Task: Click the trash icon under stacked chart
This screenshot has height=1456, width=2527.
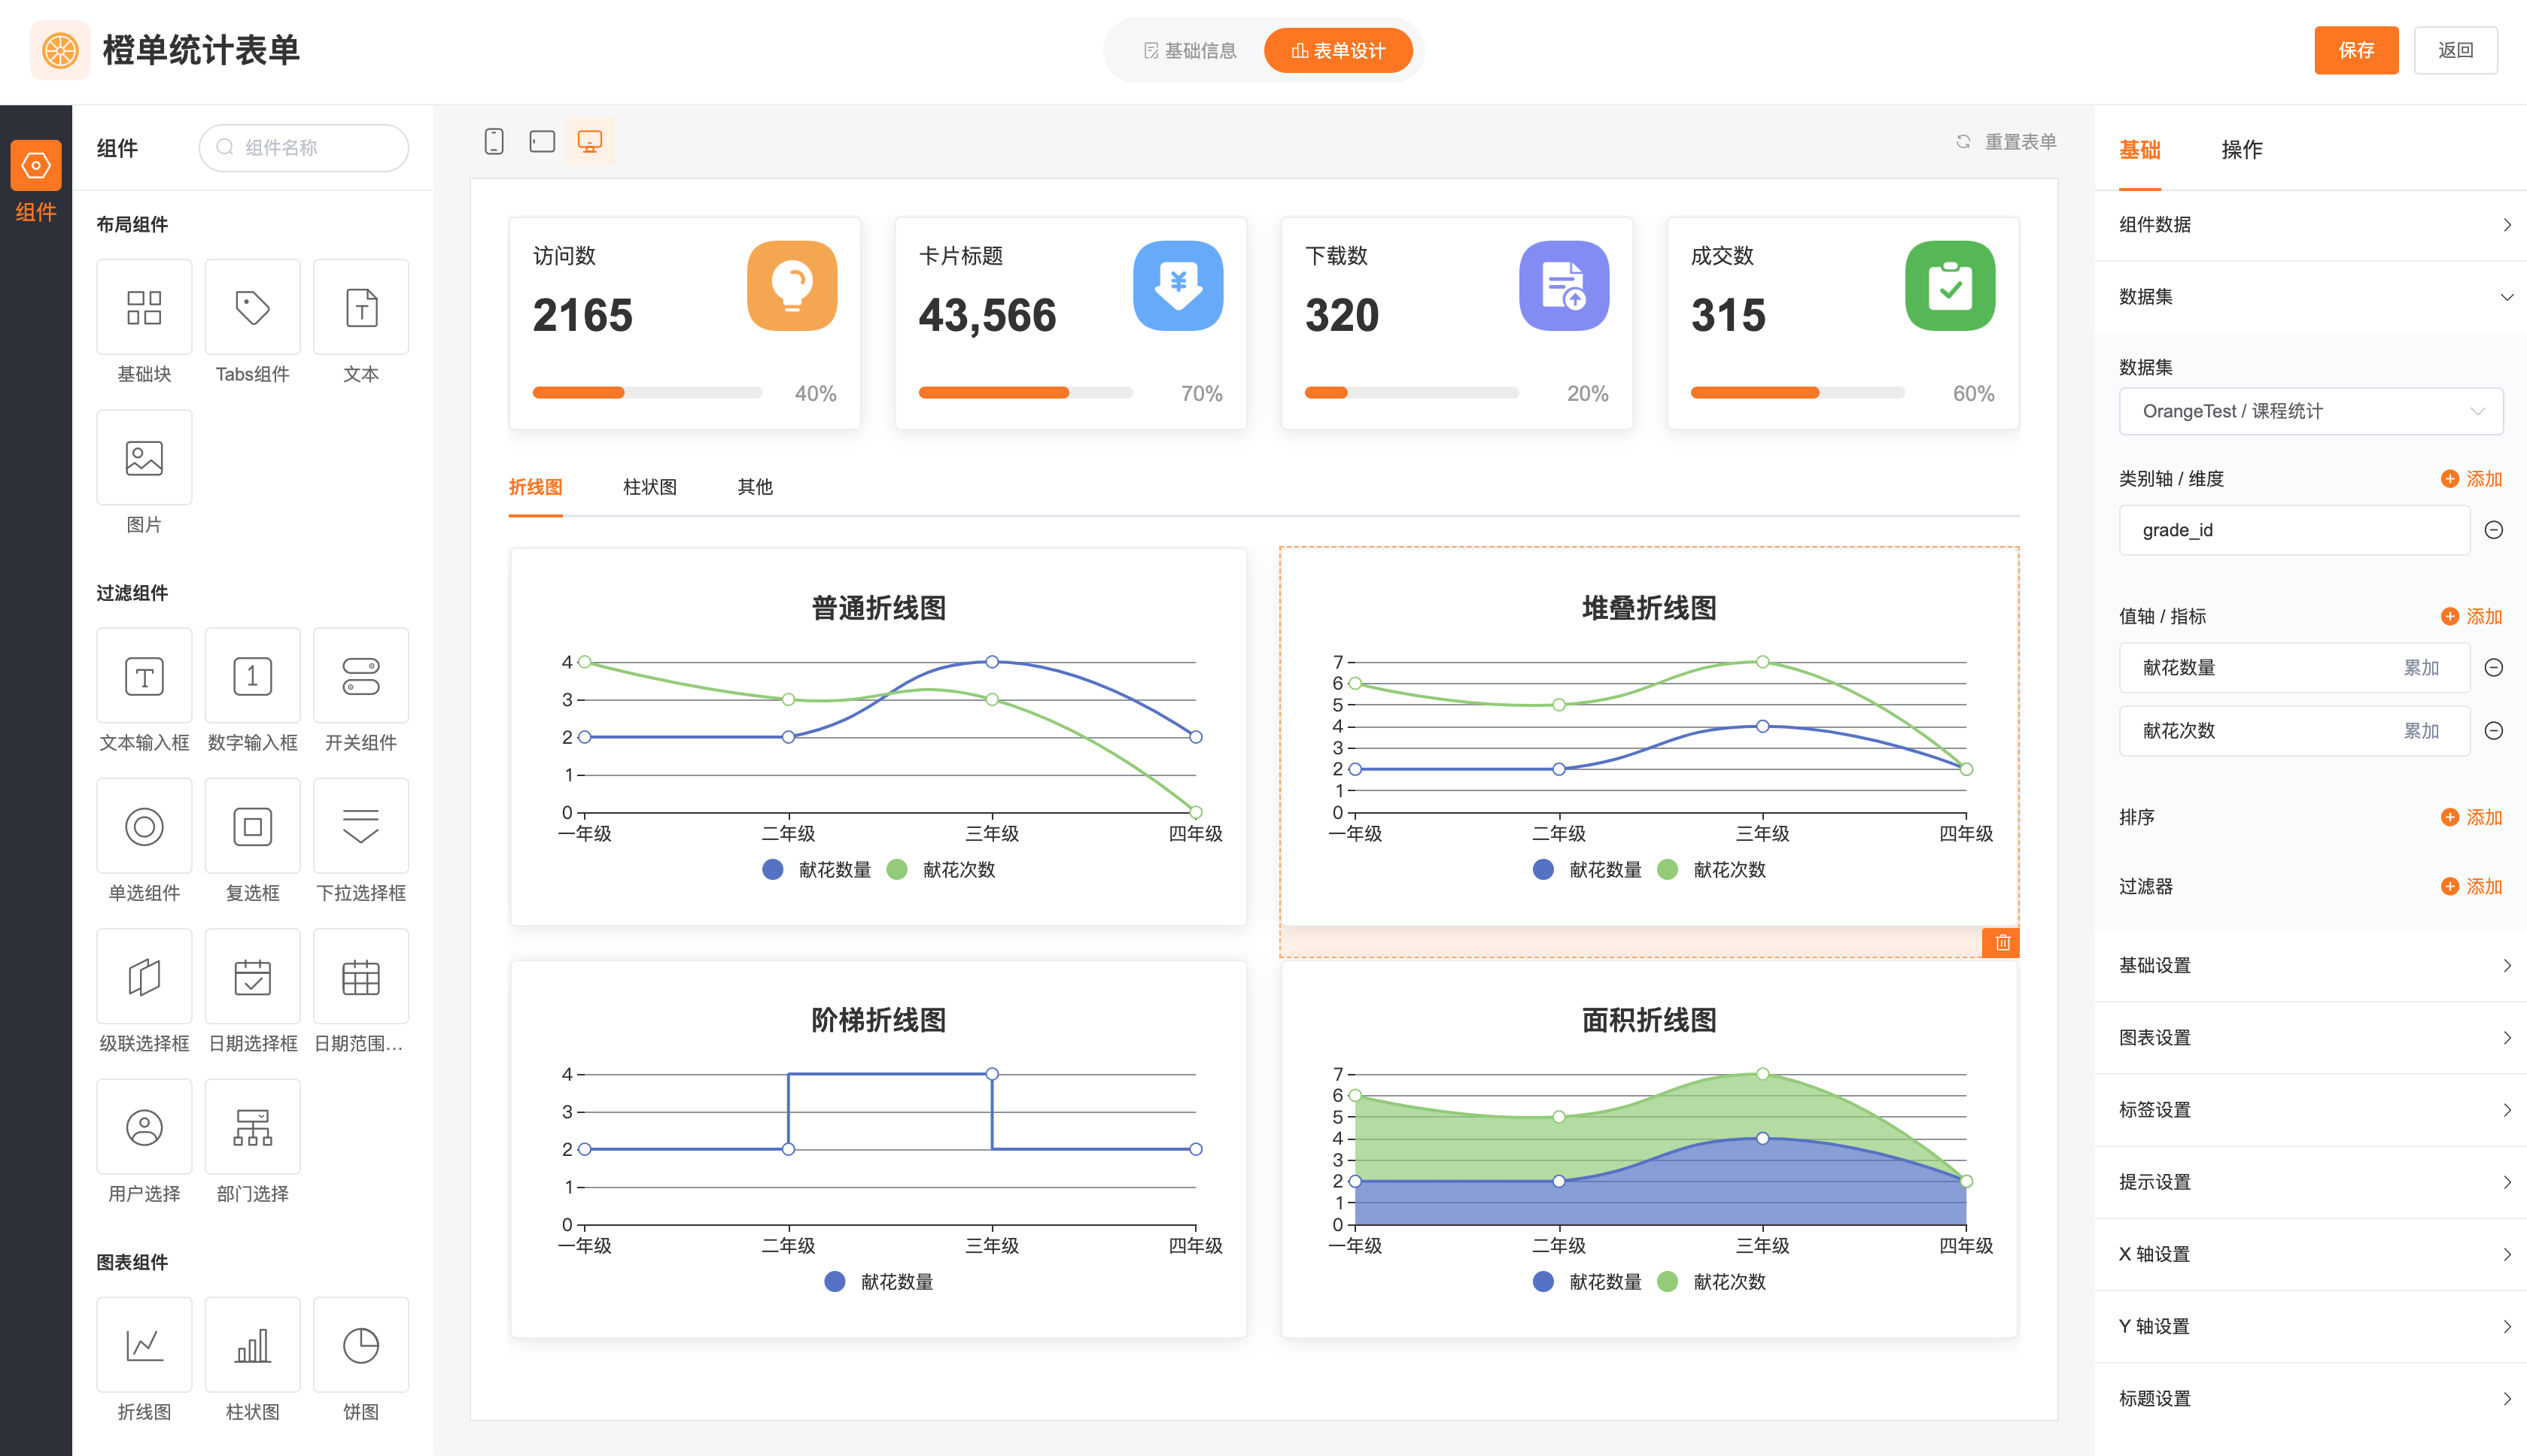Action: point(2002,942)
